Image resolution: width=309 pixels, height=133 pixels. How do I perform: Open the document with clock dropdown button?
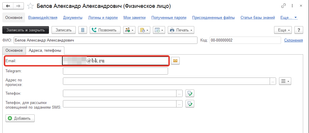tap(144, 30)
